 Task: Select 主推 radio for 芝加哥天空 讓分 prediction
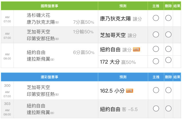click(156, 35)
